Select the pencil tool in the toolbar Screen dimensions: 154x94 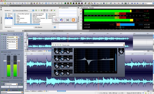[x=43, y=3]
